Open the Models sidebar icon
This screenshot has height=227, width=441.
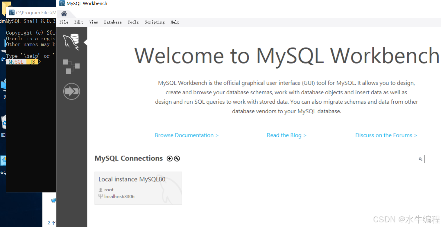pyautogui.click(x=71, y=66)
